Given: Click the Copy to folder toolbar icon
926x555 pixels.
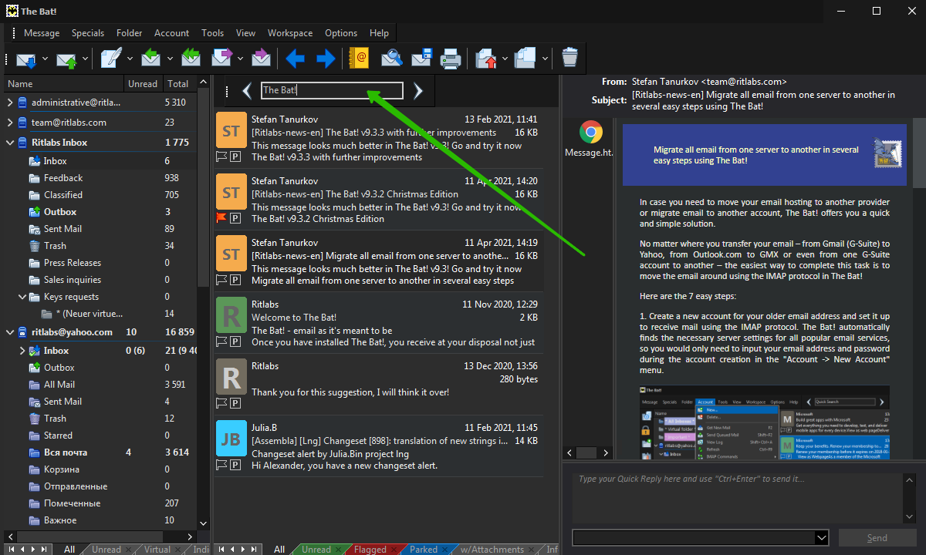Looking at the screenshot, I should [526, 59].
